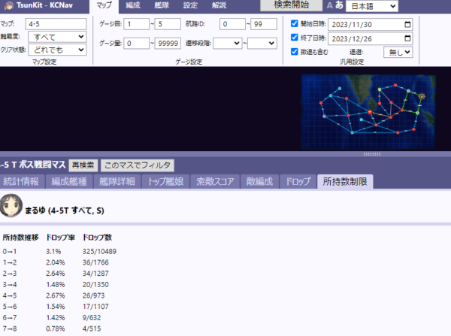This screenshot has width=451, height=336.
Task: Toggle the 開始日時 checkbox
Action: 295,23
